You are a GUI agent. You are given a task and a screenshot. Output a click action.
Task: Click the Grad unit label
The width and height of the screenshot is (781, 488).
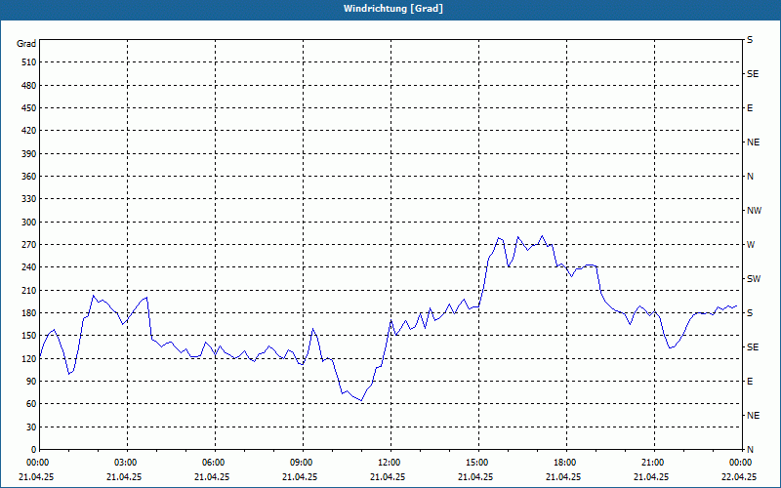[26, 44]
